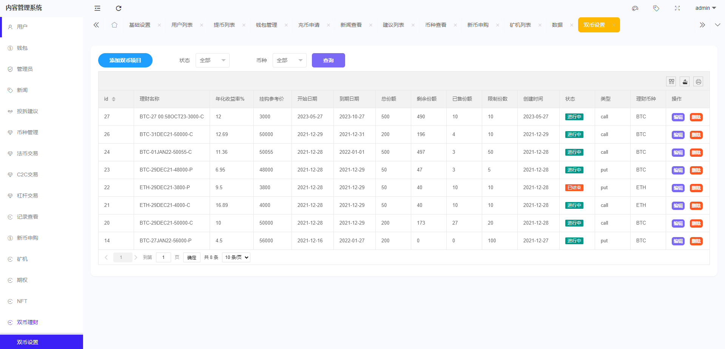Expand the 10 条/页 page size selector
Screen dimensions: 725x349
coord(236,257)
